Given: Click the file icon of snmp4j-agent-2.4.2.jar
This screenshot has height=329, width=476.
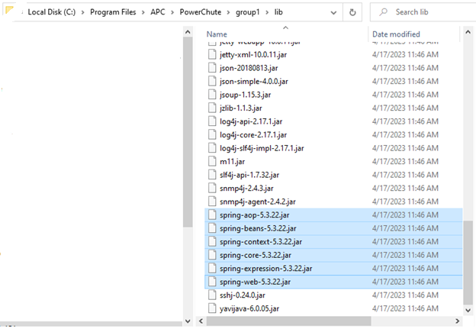Looking at the screenshot, I should (212, 202).
